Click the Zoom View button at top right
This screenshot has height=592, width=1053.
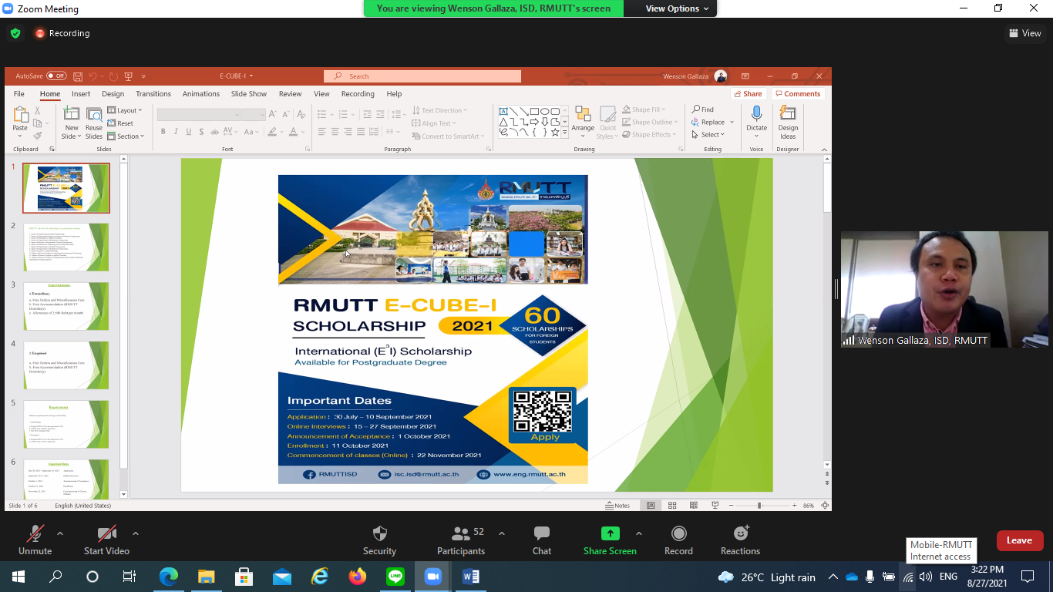(x=1025, y=33)
